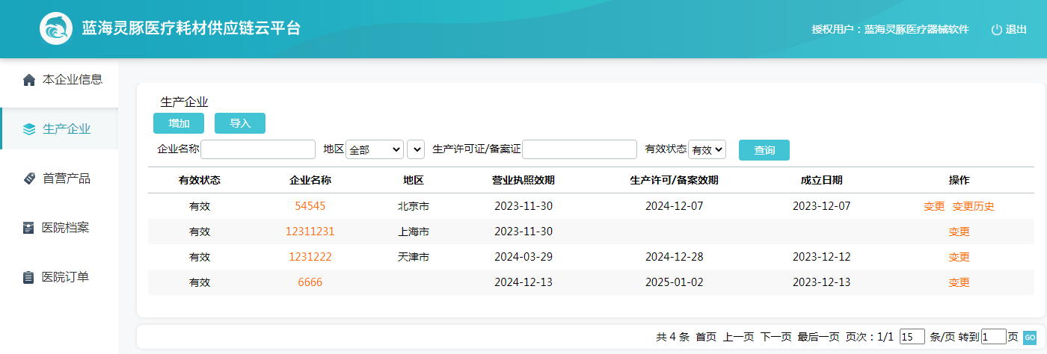Click the archive icon beside 医院档案
The image size is (1047, 354).
click(x=29, y=228)
